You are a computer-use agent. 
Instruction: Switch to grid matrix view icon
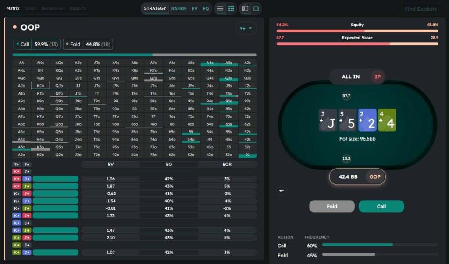point(232,8)
